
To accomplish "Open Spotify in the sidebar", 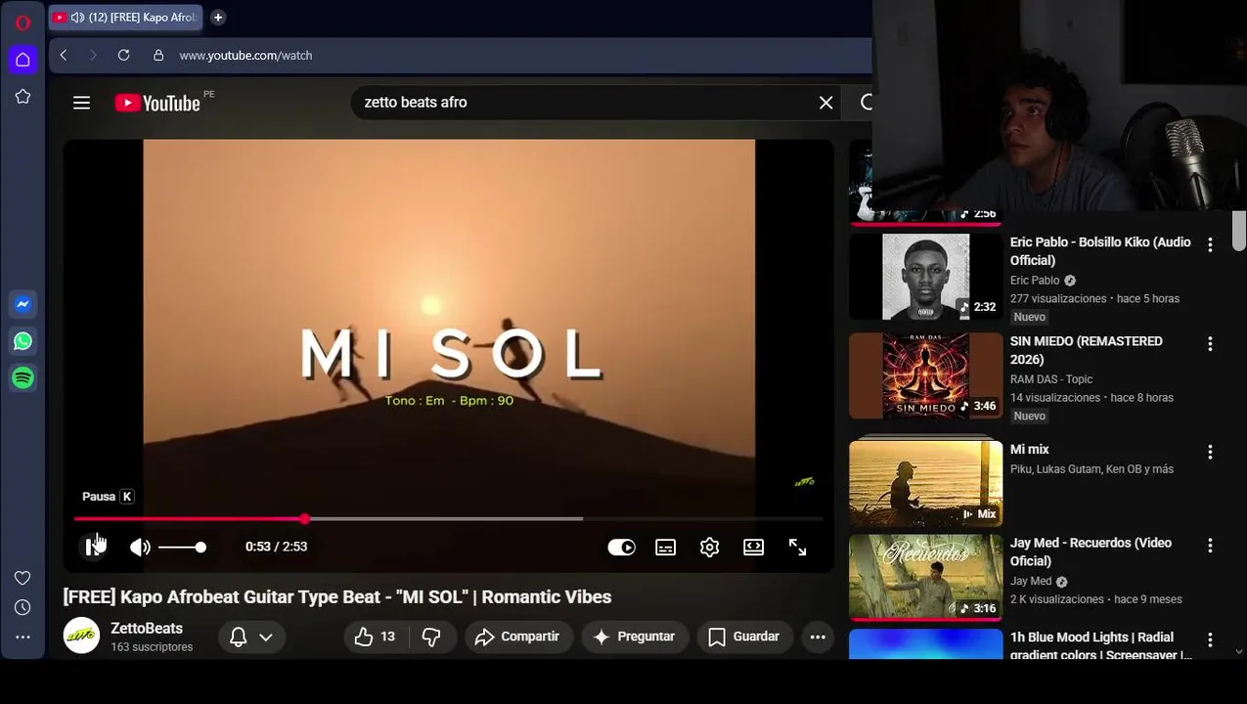I will (22, 377).
